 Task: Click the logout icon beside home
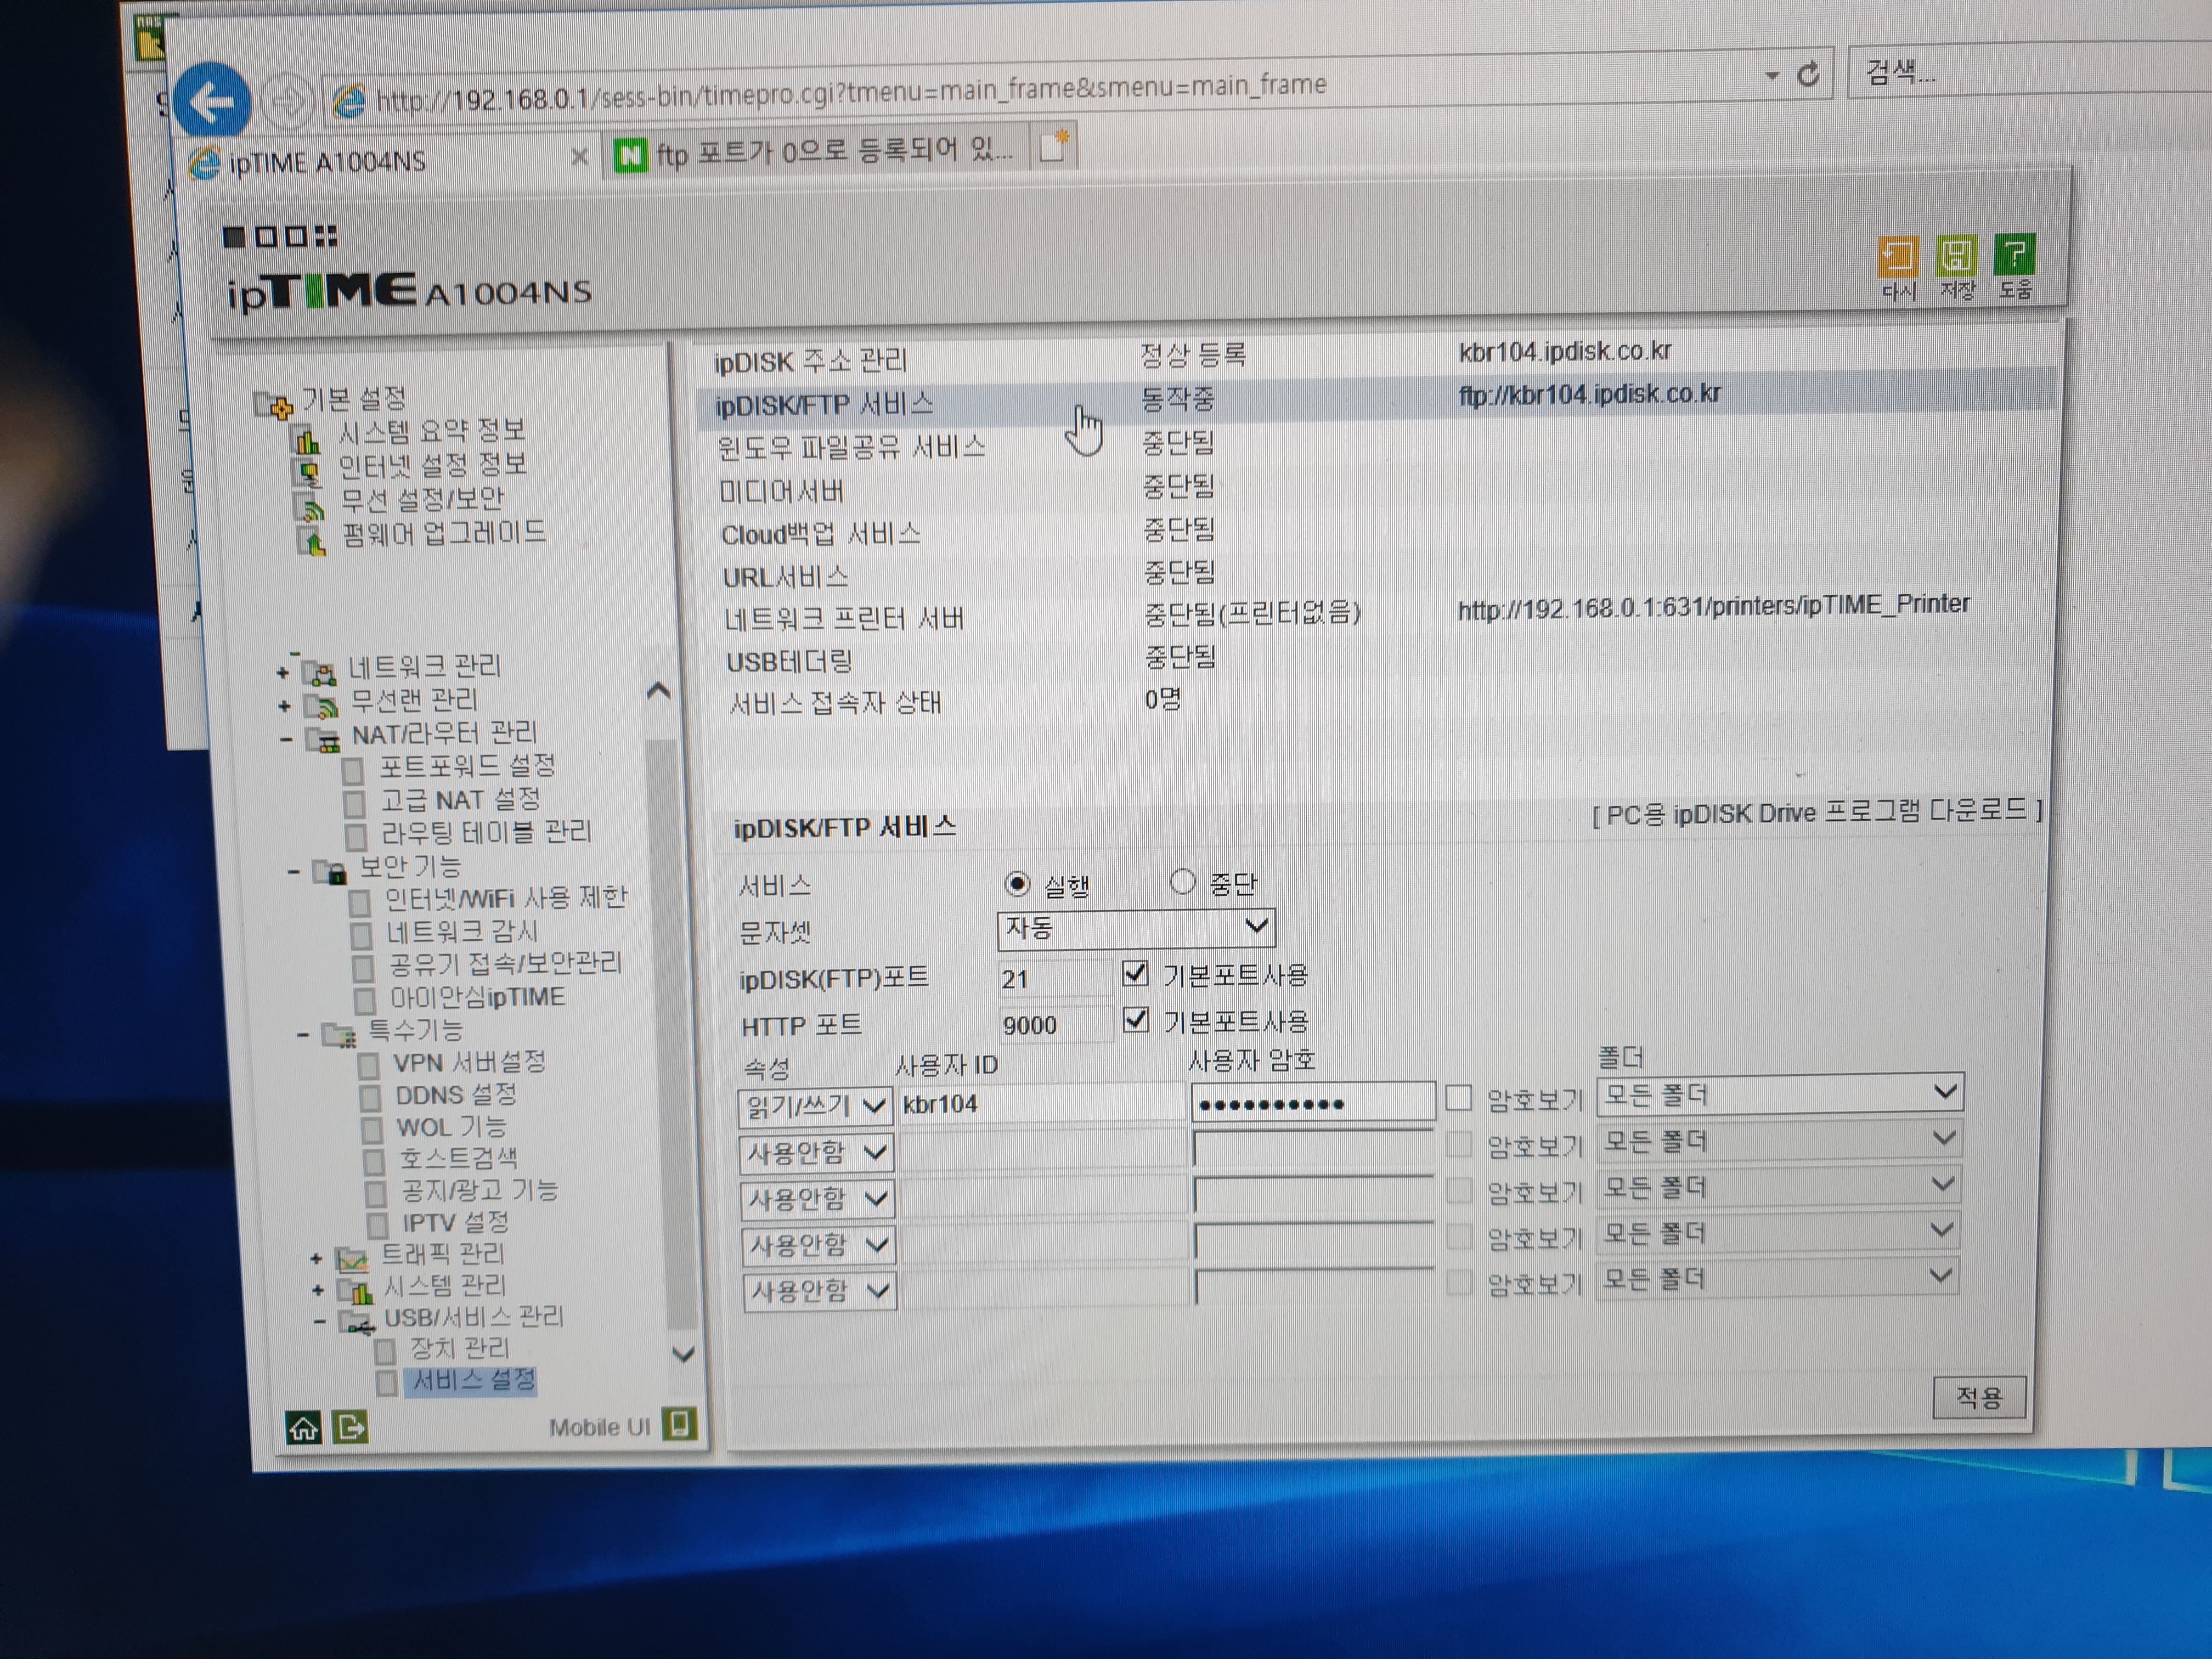[x=351, y=1427]
